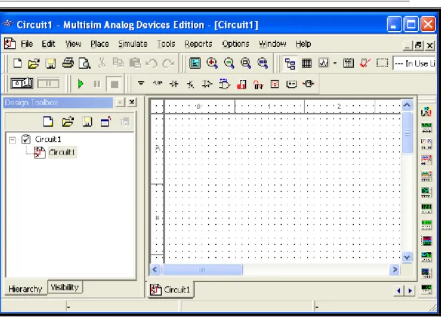Screen dimensions: 441x317
Task: Select the Circuit1 child schematic item
Action: pyautogui.click(x=62, y=153)
